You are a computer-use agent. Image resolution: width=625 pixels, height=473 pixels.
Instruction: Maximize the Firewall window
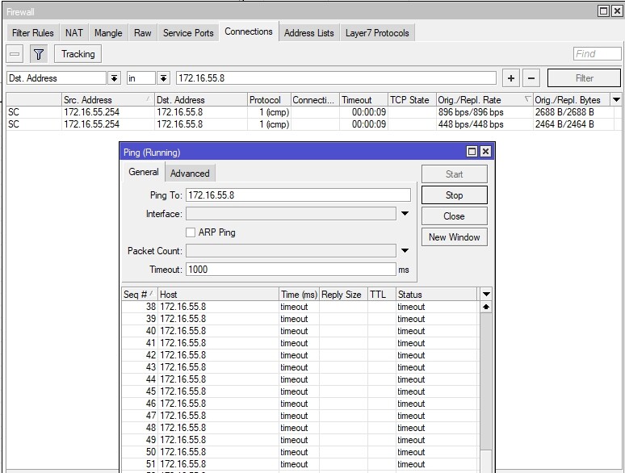604,10
